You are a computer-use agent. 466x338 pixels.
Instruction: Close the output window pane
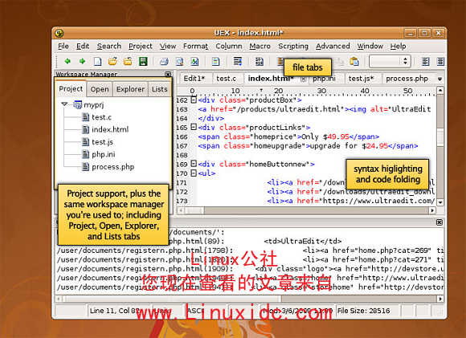(x=439, y=222)
